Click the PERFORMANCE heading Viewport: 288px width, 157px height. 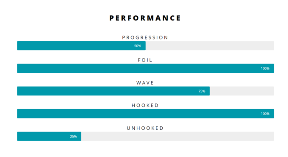click(x=145, y=18)
